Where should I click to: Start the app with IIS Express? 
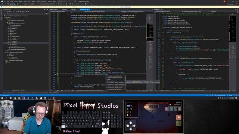click(x=62, y=4)
